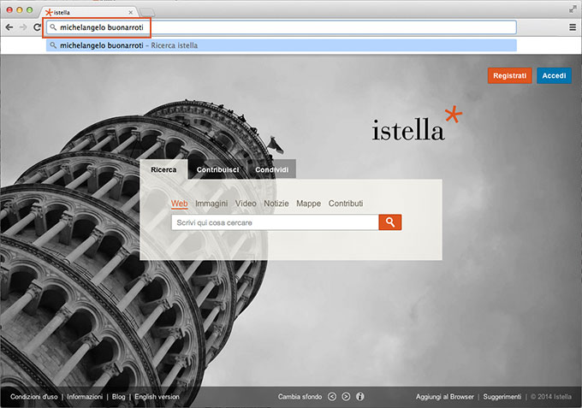Click the fullscreen arrows icon at window corner
The height and width of the screenshot is (408, 582).
(x=573, y=9)
